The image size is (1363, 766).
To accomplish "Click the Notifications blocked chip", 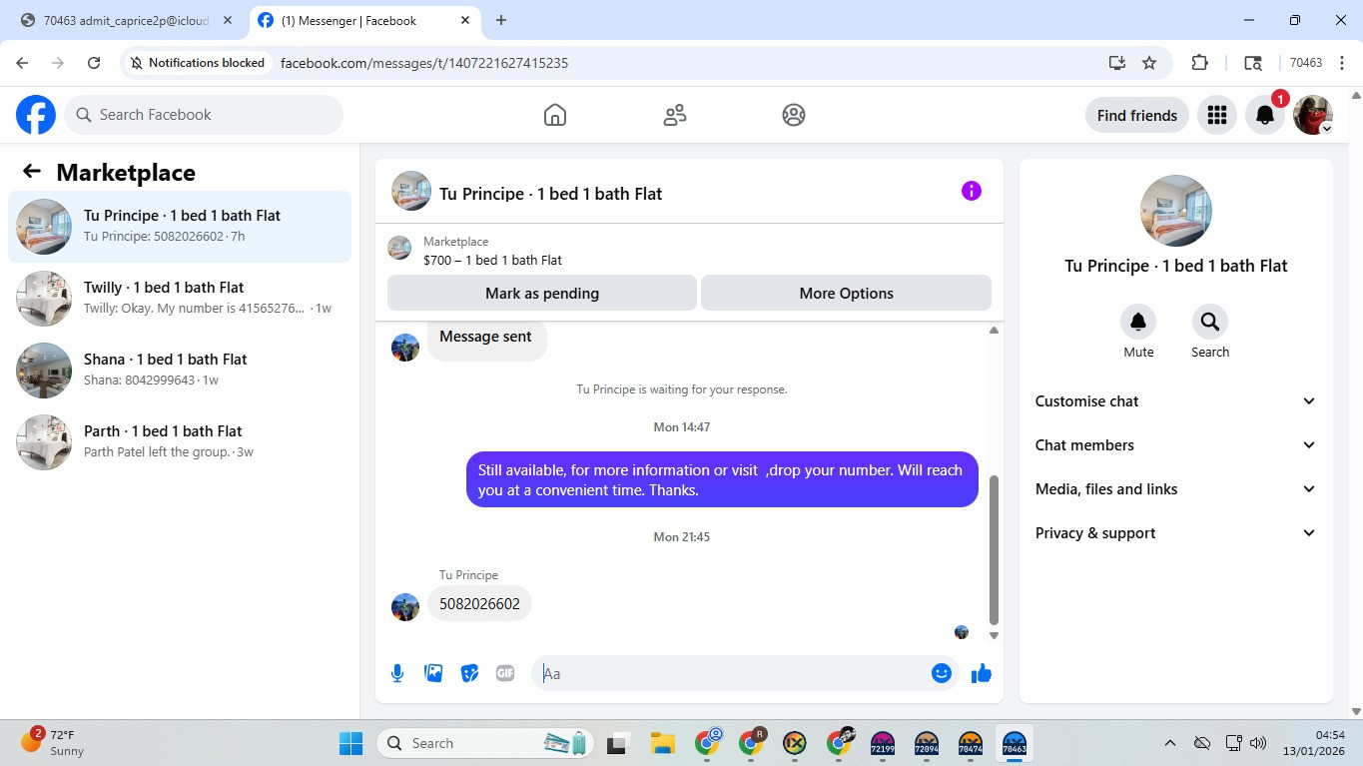I will (198, 63).
